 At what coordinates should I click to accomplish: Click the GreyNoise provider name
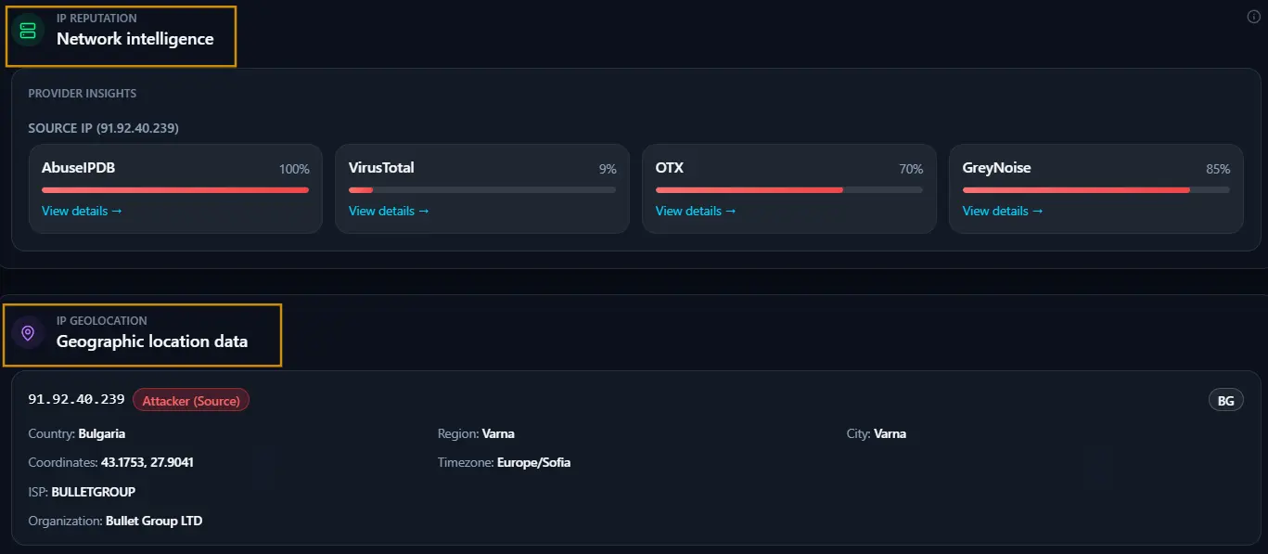[997, 168]
